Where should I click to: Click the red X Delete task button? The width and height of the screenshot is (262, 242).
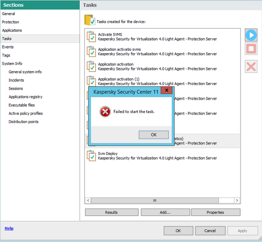coord(251,67)
